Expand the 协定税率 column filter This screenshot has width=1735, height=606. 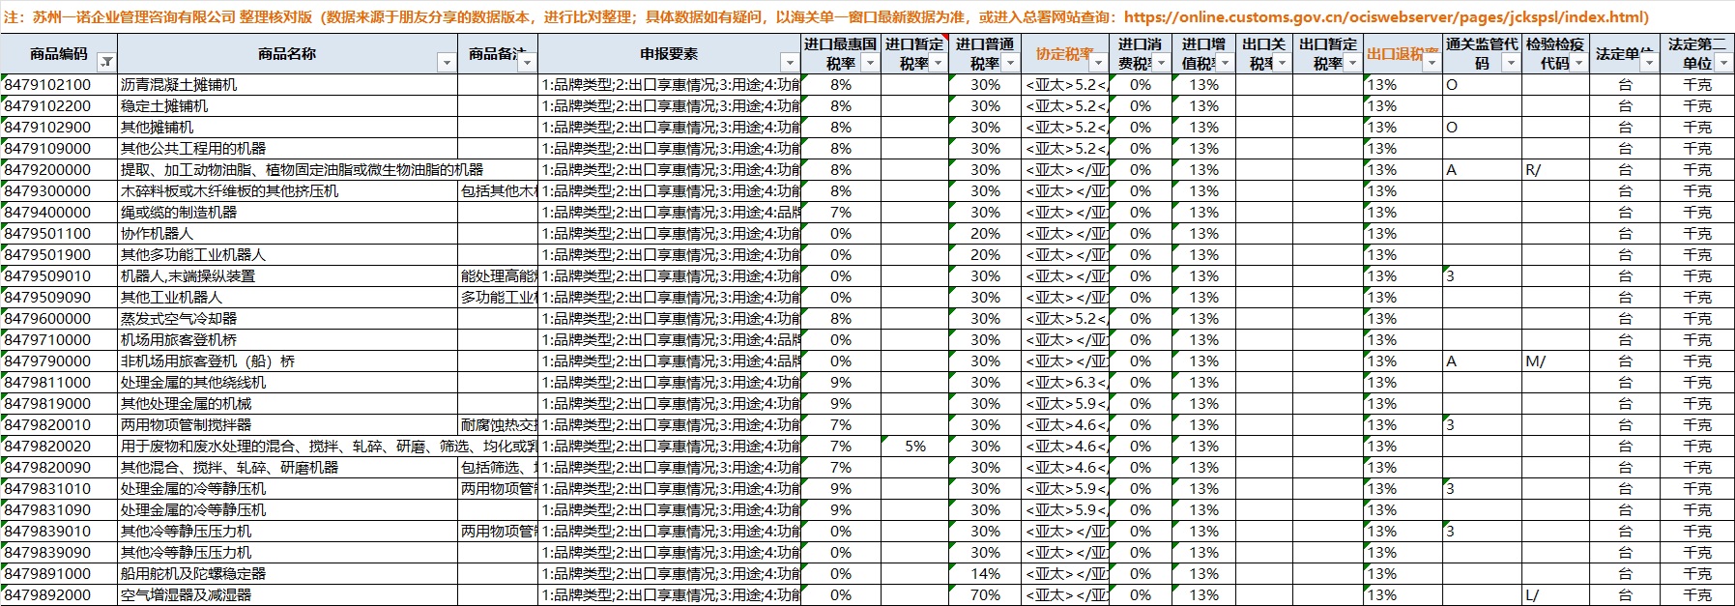click(1098, 63)
